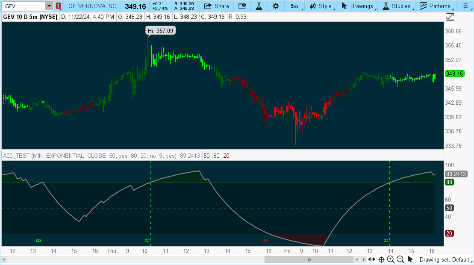
Task: Click the 'R: 0.93' range value
Action: pos(238,17)
